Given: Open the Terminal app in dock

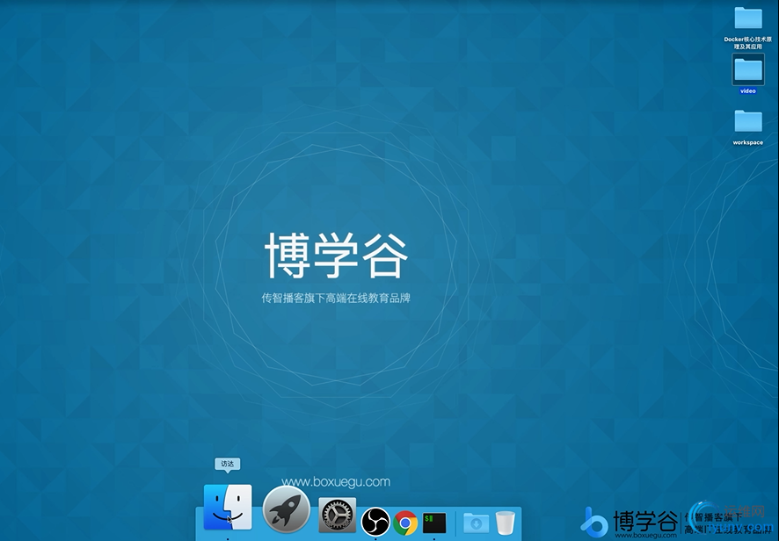Looking at the screenshot, I should click(x=434, y=523).
